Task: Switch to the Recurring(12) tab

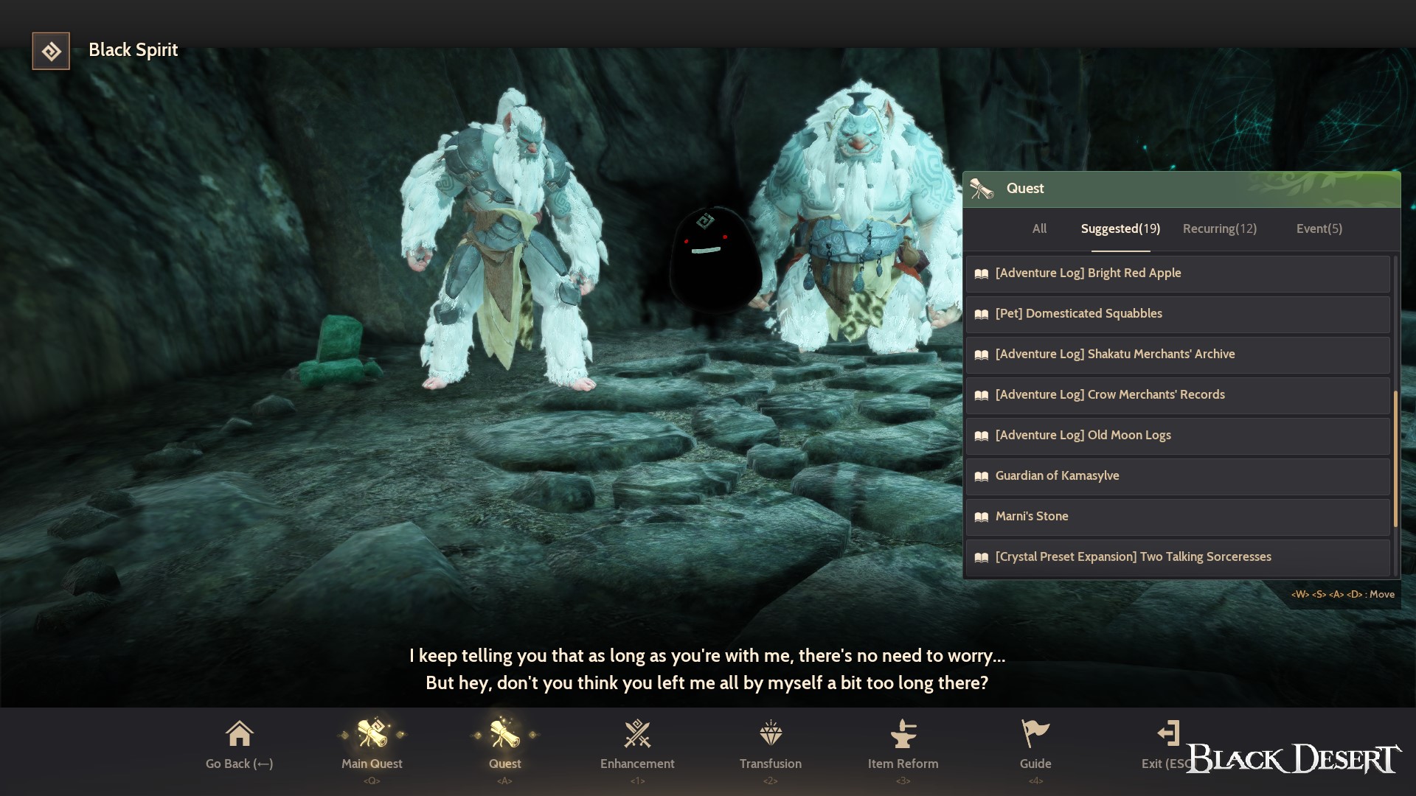Action: 1220,228
